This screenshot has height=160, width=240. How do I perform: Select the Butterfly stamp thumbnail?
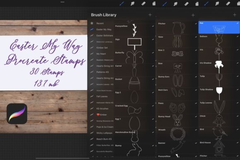pyautogui.click(x=135, y=57)
